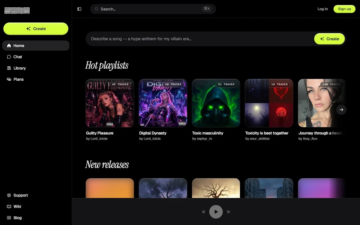Open the dead tree sunset release cover
Image resolution: width=360 pixels, height=225 pixels.
[216, 188]
